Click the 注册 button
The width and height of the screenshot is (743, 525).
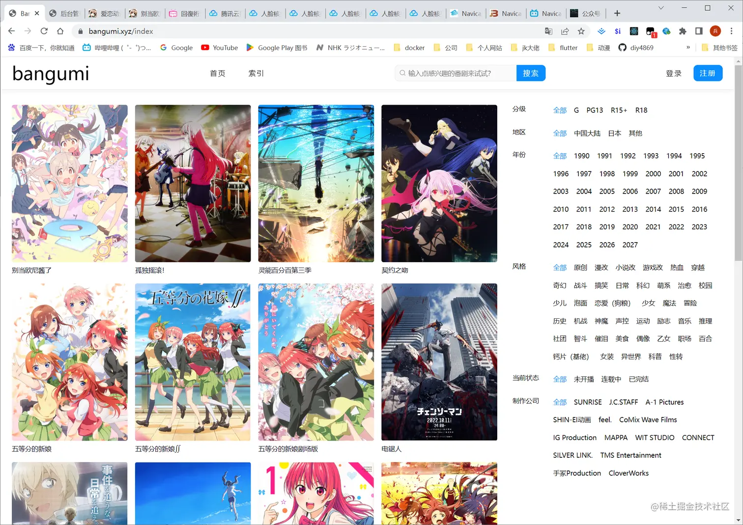click(x=708, y=73)
